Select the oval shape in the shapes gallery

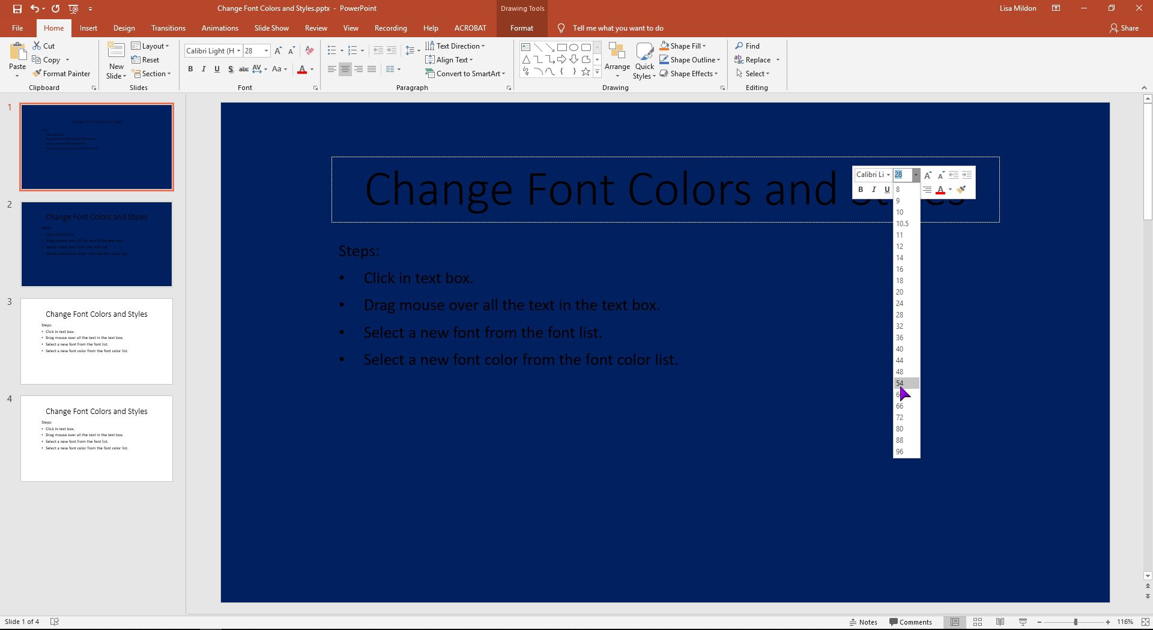tap(574, 47)
